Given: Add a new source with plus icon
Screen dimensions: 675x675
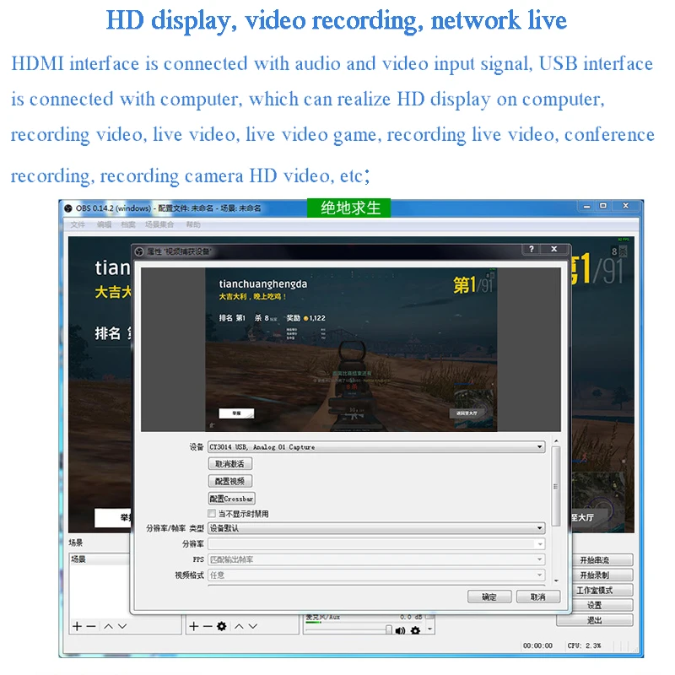Looking at the screenshot, I should click(194, 626).
